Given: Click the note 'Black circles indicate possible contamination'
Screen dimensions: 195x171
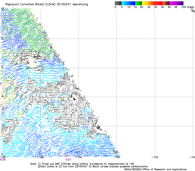Looking at the screenshot, I should click(x=120, y=167).
